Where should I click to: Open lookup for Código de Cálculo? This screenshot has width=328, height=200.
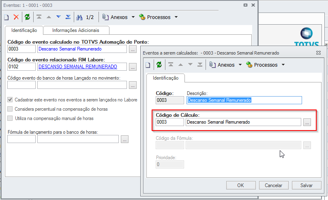pyautogui.click(x=307, y=122)
